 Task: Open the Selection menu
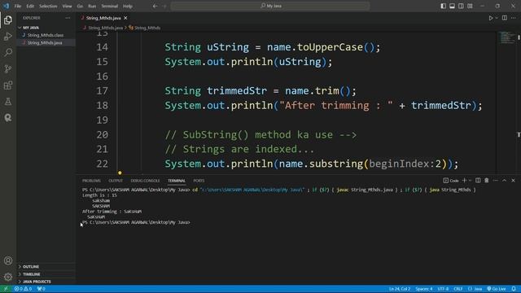point(48,6)
